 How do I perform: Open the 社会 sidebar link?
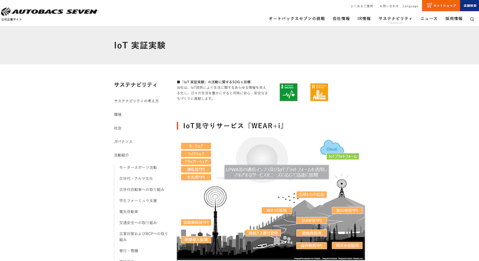pyautogui.click(x=117, y=128)
